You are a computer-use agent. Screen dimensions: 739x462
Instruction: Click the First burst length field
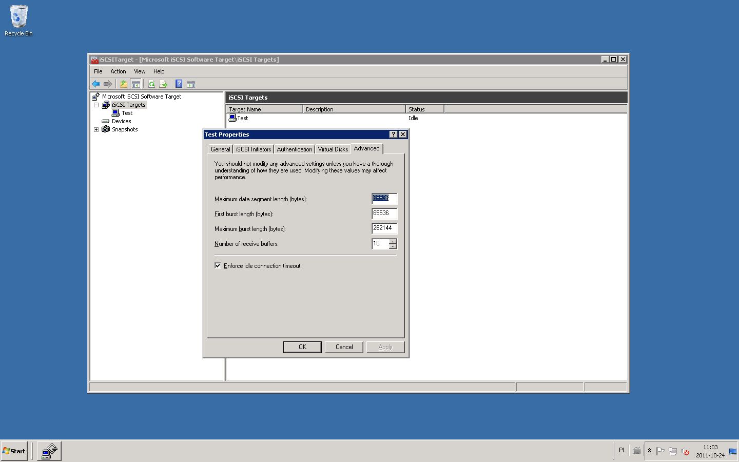pos(384,214)
